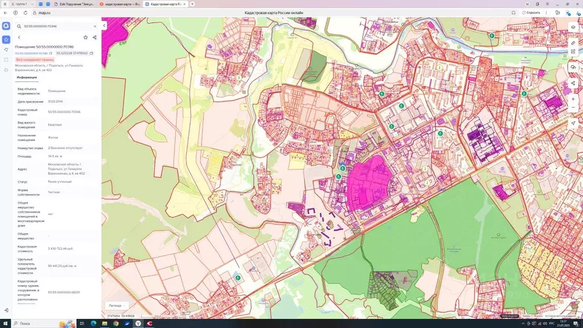Click the Спросить assistant button
583x328 pixels.
[x=531, y=13]
